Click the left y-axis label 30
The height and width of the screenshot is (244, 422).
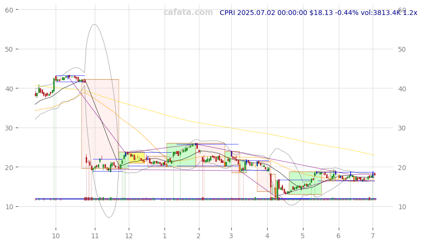click(9, 128)
